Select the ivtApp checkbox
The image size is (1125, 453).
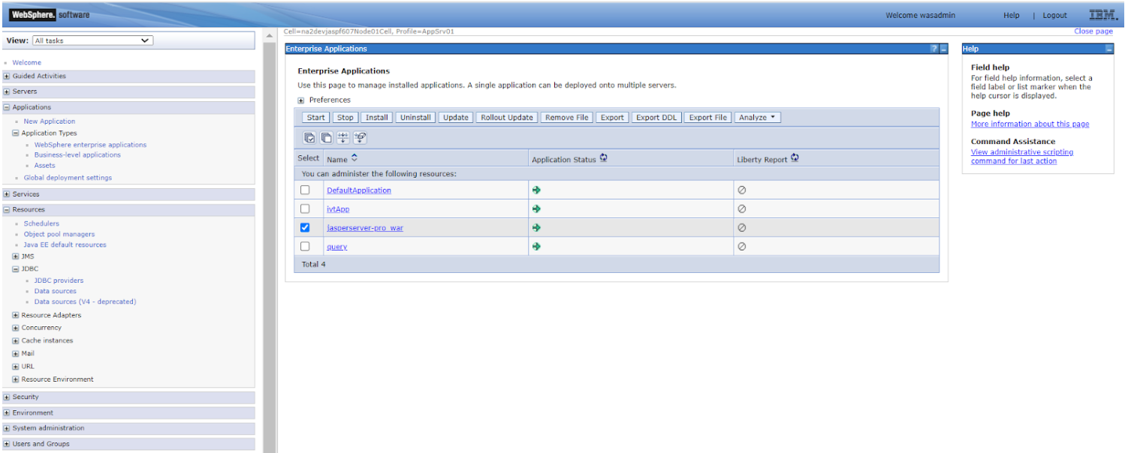[305, 209]
